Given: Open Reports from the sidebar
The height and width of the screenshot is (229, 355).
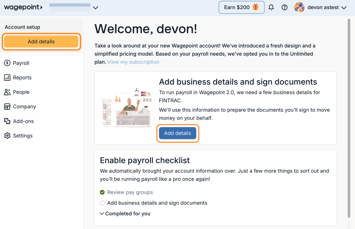Looking at the screenshot, I should [18, 78].
